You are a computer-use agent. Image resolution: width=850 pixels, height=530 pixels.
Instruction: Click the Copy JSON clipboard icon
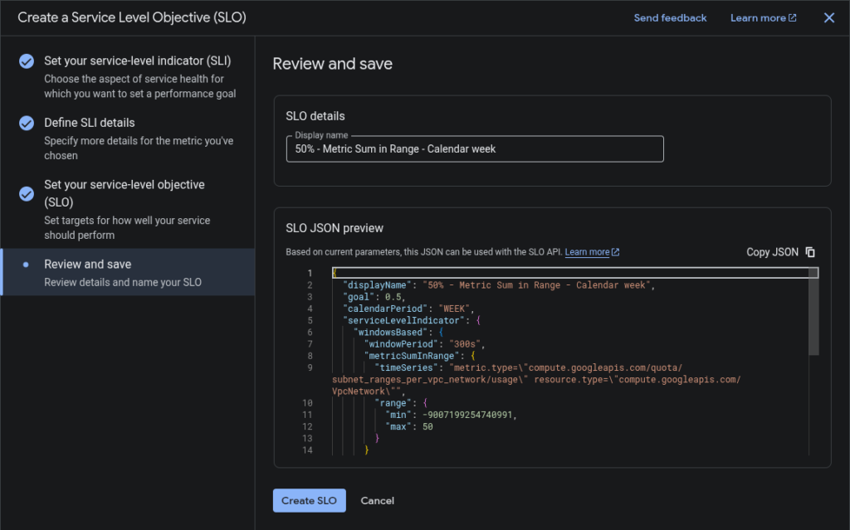810,252
